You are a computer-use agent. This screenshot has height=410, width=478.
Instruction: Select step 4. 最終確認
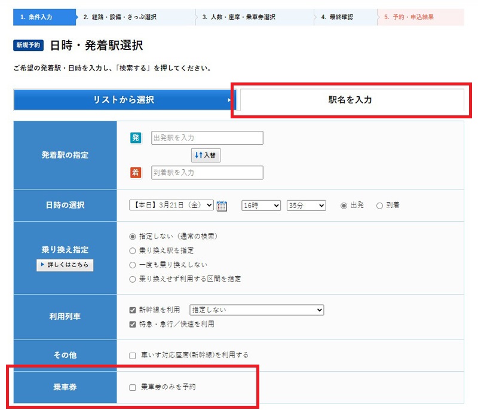[x=346, y=17]
